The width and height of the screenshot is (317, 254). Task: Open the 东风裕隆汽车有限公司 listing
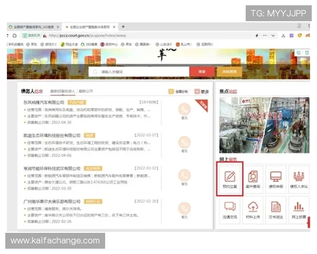point(44,102)
